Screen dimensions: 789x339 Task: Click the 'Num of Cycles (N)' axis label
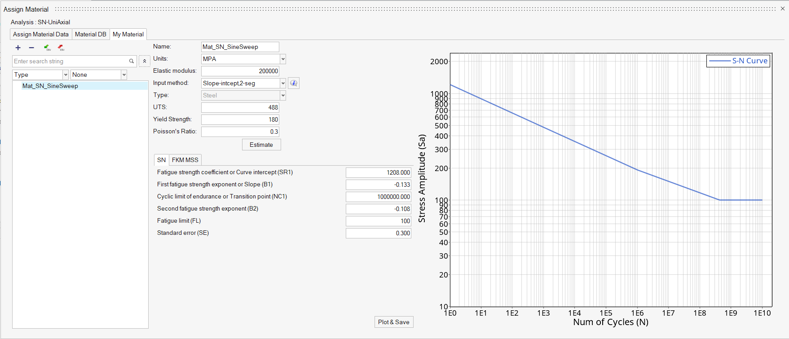[x=611, y=322]
